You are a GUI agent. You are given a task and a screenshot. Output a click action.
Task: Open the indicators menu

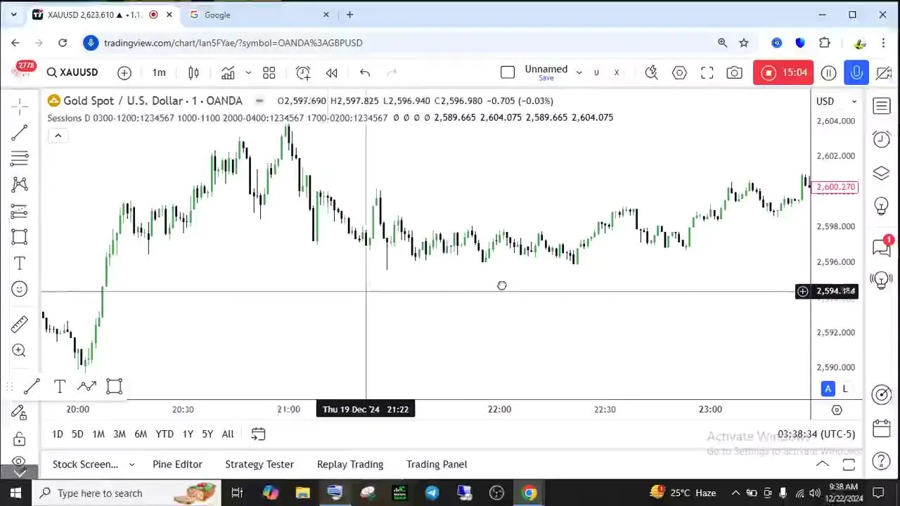click(228, 72)
